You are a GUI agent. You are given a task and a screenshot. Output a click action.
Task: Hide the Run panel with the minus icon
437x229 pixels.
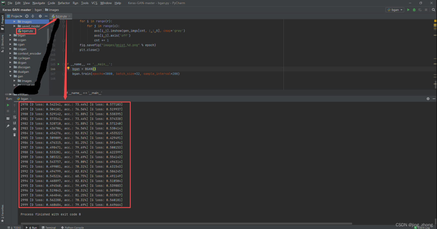[434, 99]
